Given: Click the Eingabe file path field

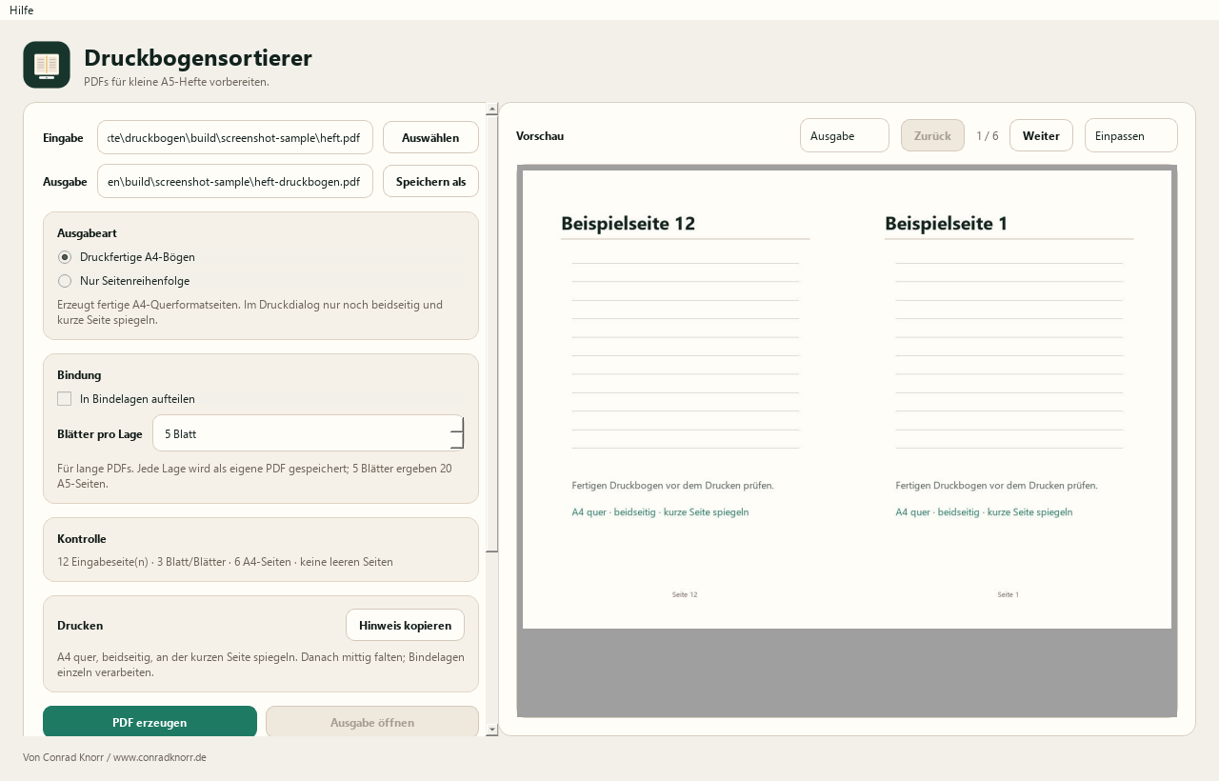Looking at the screenshot, I should tap(235, 137).
